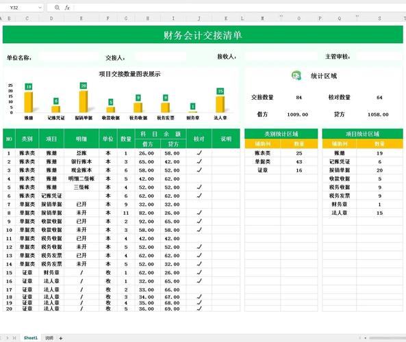Click the chart title 项目交接数量图表展示
Screen dimensions: 406x342
(x=129, y=74)
